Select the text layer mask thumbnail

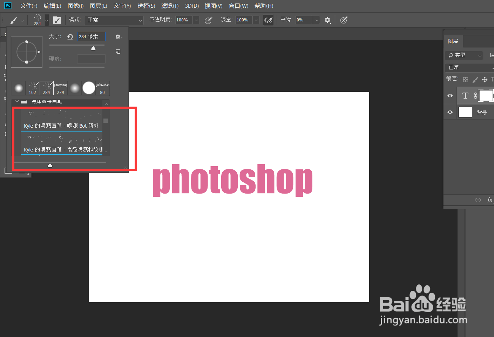coord(486,95)
